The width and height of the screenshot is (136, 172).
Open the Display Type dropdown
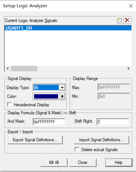[x=62, y=87]
